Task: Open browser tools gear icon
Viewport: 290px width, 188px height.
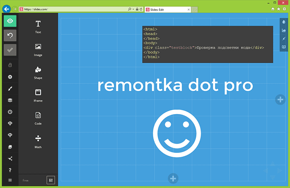Action: point(285,9)
